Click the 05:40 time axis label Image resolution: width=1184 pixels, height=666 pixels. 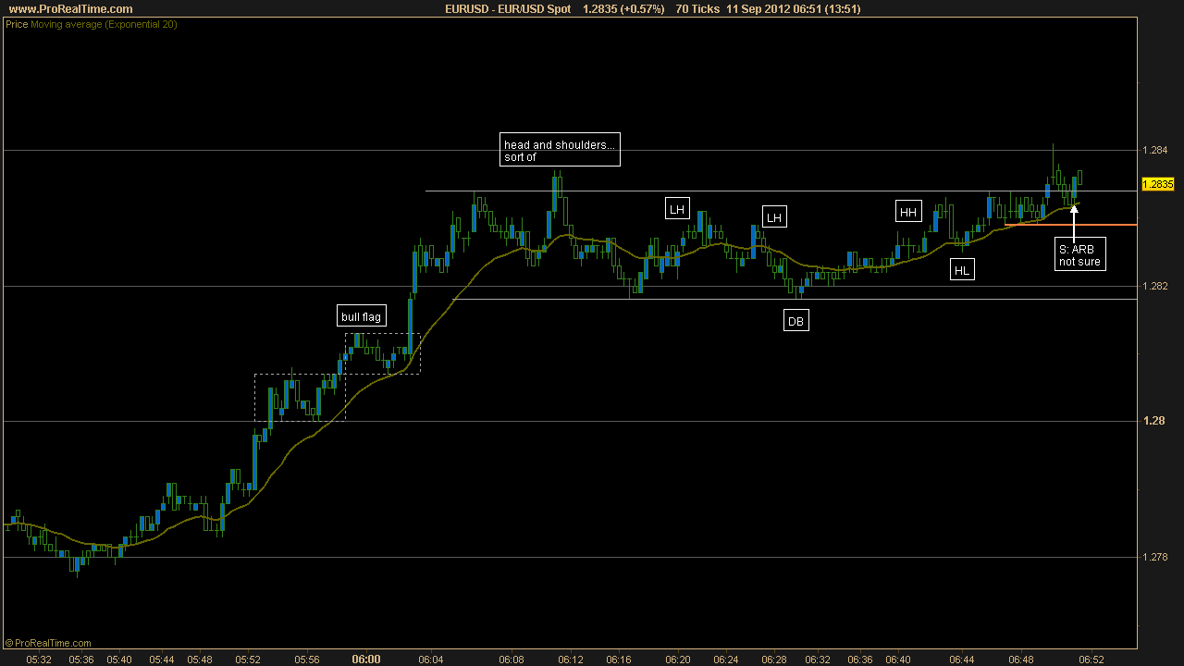[x=119, y=660]
